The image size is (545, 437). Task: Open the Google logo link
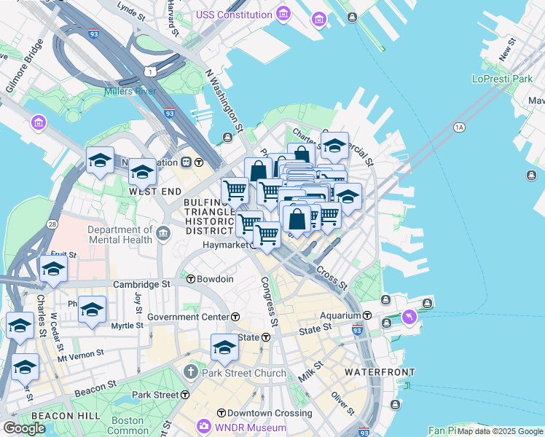[24, 428]
